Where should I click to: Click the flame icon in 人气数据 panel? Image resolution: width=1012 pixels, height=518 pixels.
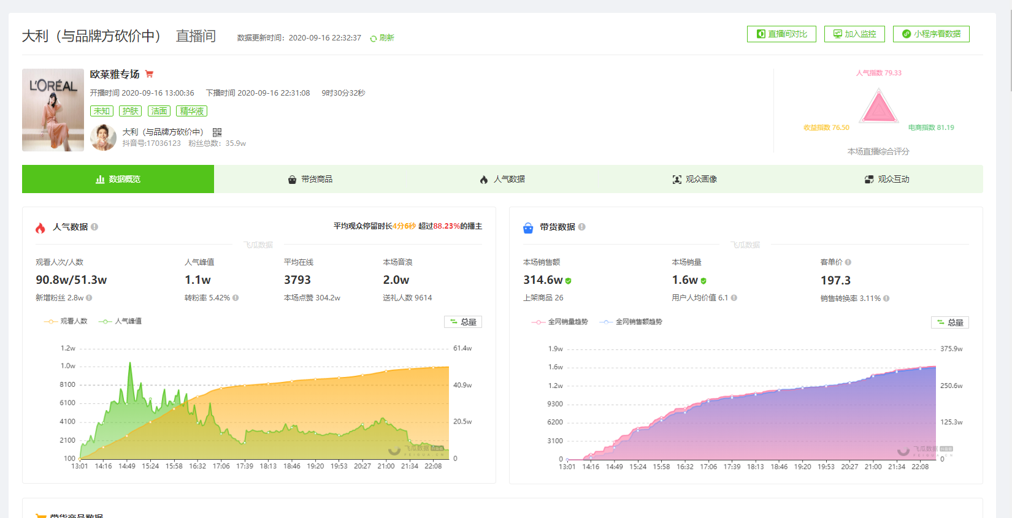[x=40, y=228]
